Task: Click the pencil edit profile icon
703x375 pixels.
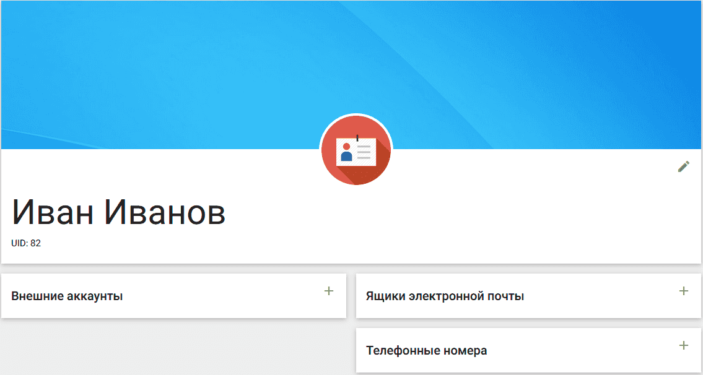Action: coord(683,166)
